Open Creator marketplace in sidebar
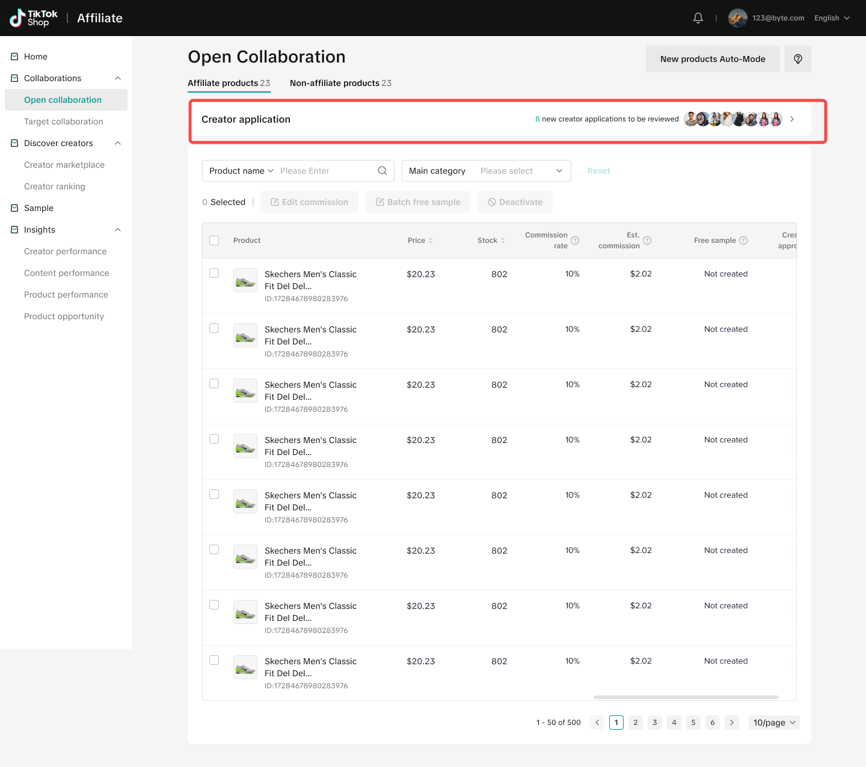Screen dimensions: 866x767 64,165
